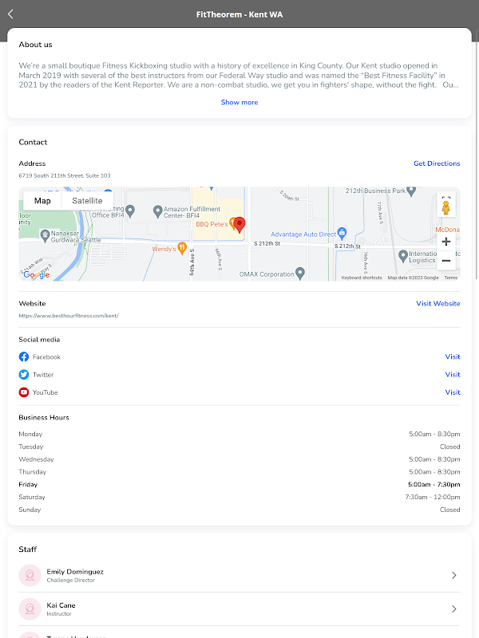
Task: Visit the Twitter page link
Action: pyautogui.click(x=453, y=374)
